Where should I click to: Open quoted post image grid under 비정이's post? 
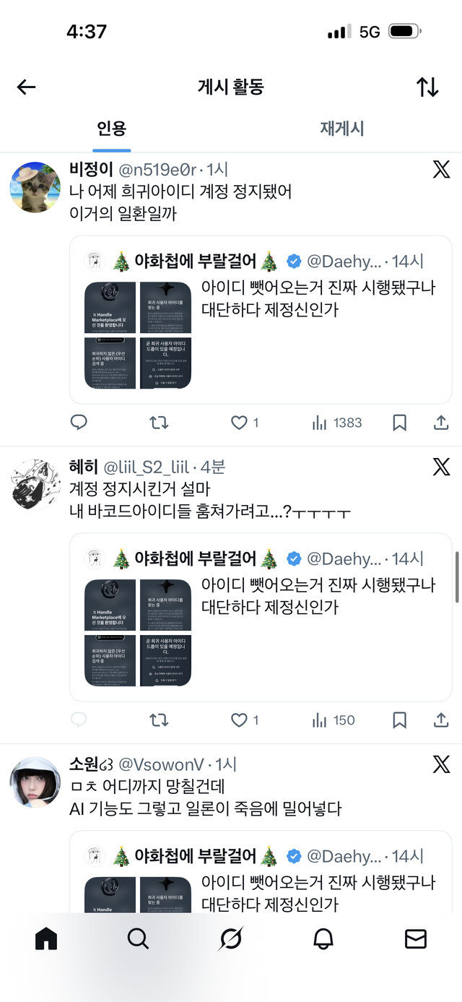[137, 334]
